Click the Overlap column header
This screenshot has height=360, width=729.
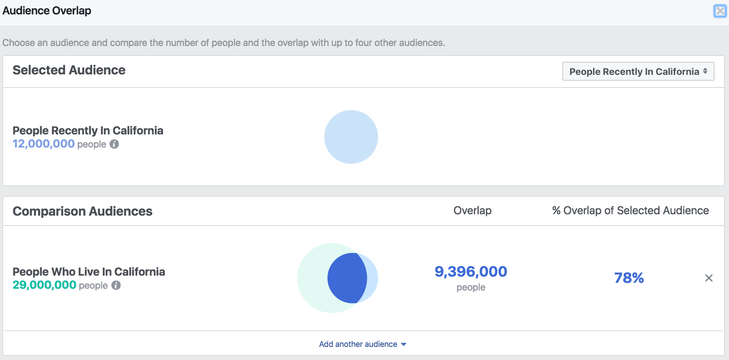click(472, 211)
